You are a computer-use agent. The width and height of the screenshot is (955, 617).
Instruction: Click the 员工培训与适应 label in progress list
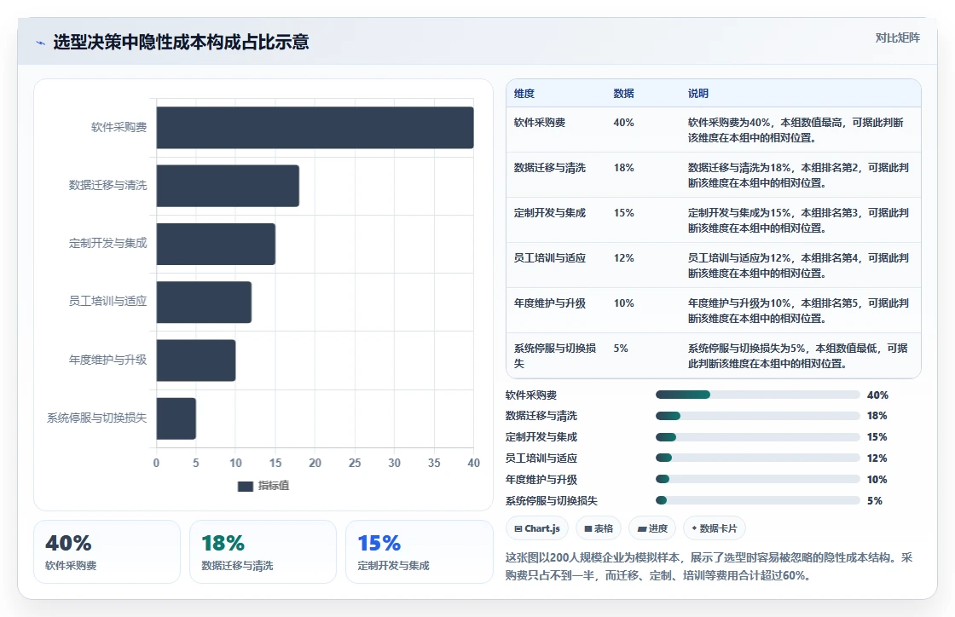click(541, 458)
